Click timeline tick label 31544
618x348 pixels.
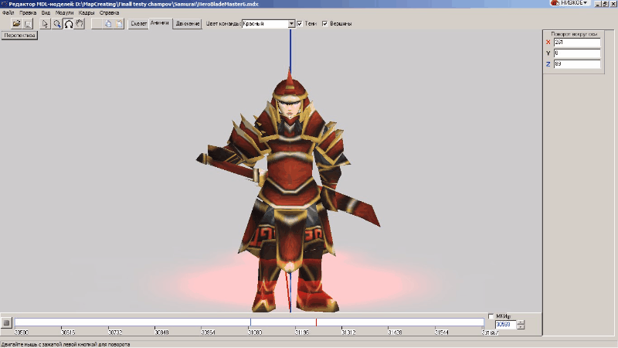coord(441,333)
